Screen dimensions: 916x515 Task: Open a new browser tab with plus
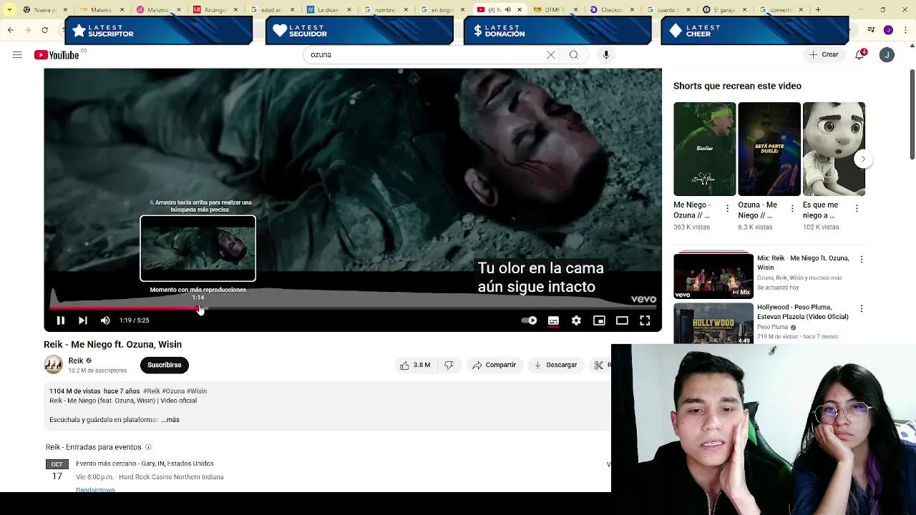coord(818,10)
